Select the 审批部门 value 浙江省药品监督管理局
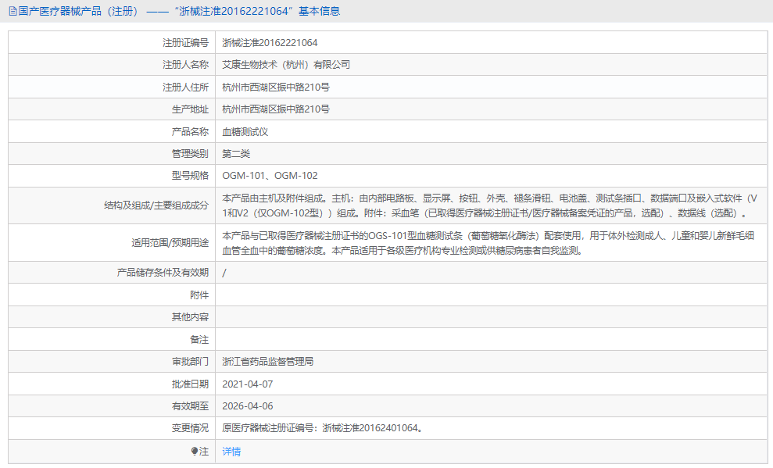Image resolution: width=773 pixels, height=468 pixels. (271, 362)
